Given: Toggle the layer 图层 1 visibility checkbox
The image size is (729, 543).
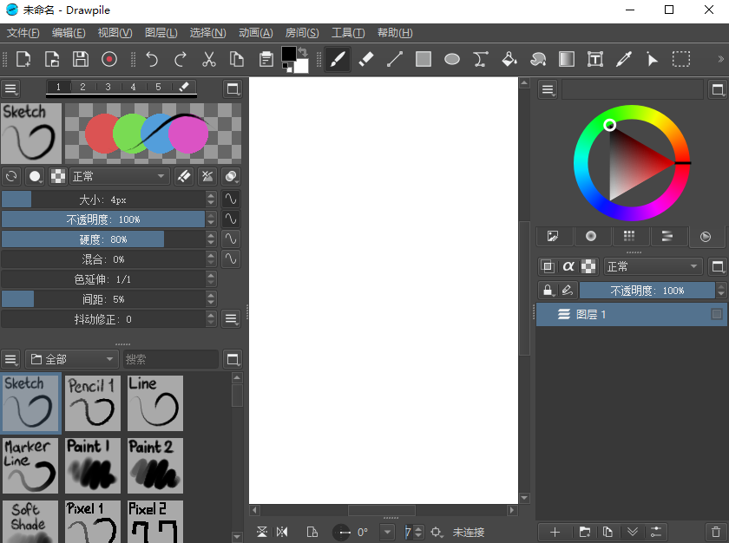Looking at the screenshot, I should tap(717, 315).
